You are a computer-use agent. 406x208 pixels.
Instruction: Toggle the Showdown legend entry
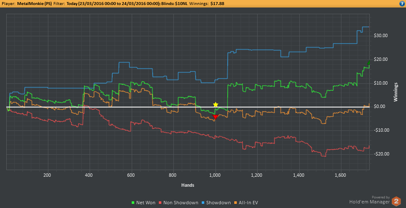point(216,203)
